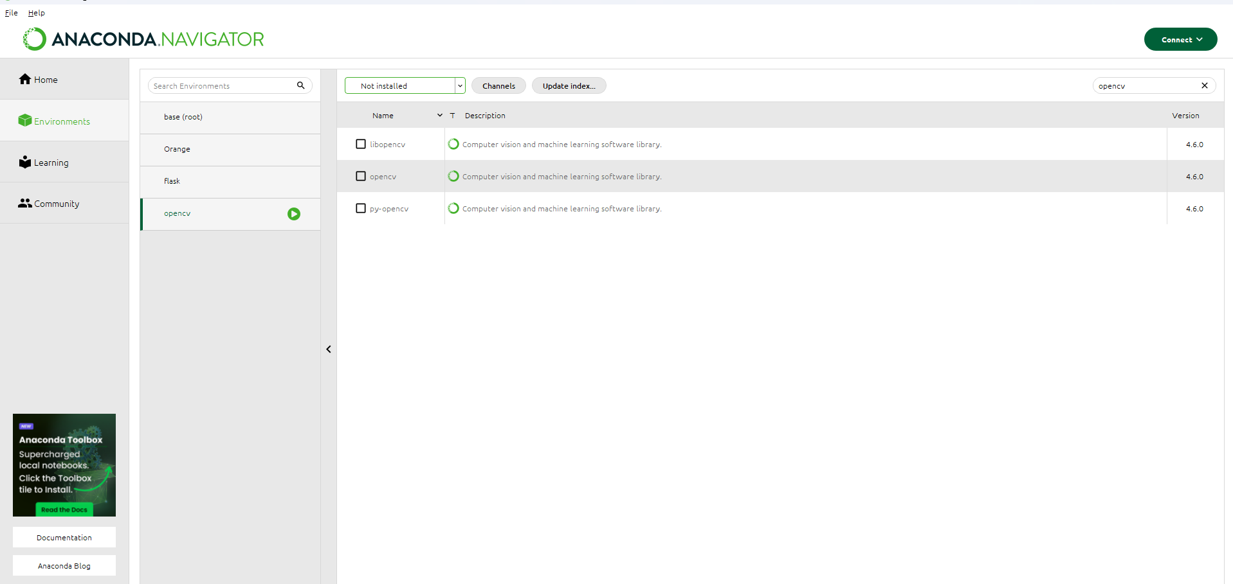
Task: Click the Description column header
Action: click(x=485, y=116)
